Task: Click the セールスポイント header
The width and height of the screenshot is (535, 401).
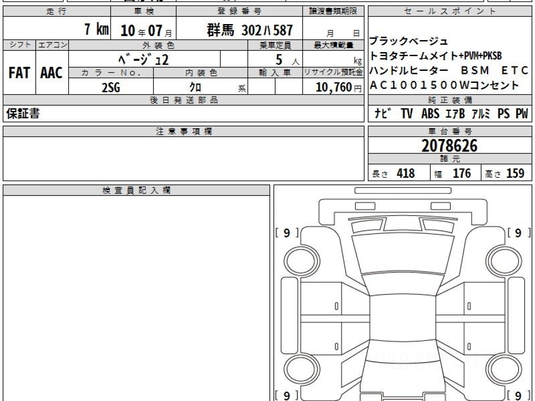Action: coord(450,12)
